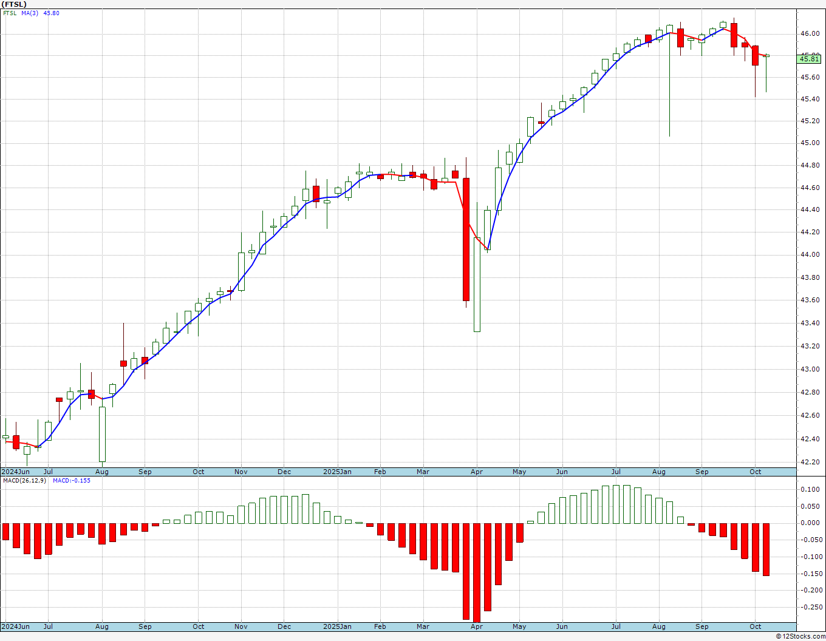
Task: Select Nov on the price chart time axis
Action: point(241,472)
